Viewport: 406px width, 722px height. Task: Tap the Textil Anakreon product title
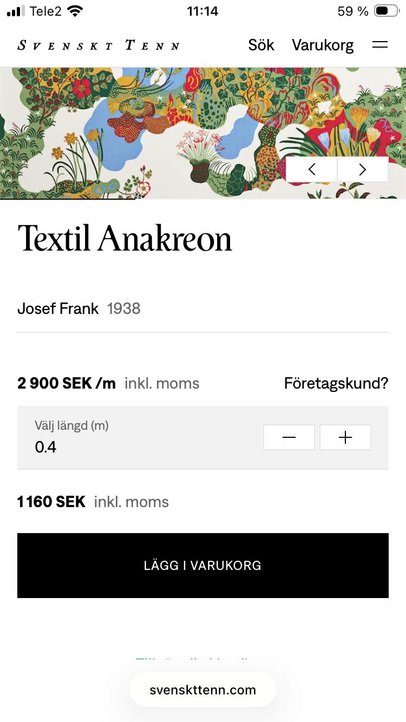click(x=125, y=239)
